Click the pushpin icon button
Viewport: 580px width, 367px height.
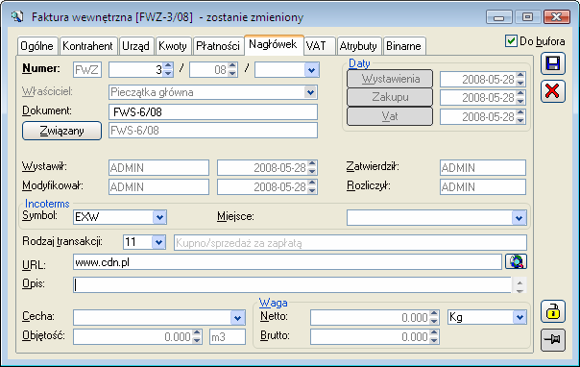tap(552, 340)
